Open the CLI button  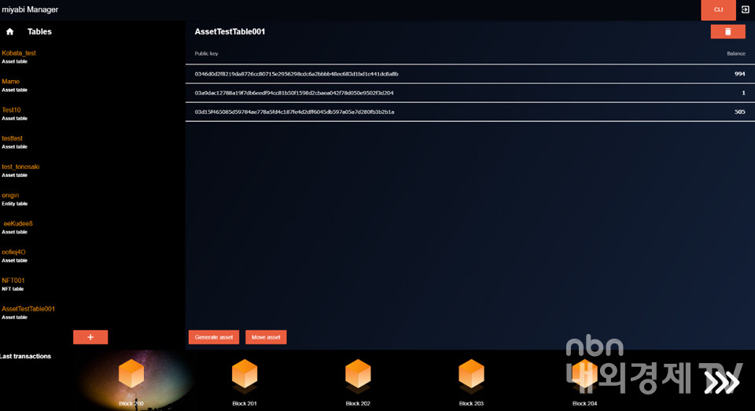click(x=718, y=9)
